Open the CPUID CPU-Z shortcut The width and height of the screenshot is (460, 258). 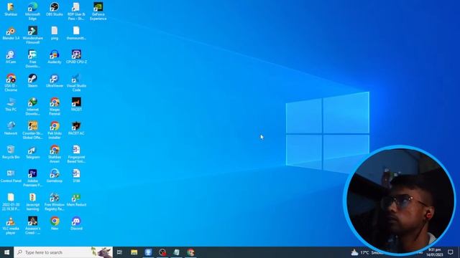[76, 57]
